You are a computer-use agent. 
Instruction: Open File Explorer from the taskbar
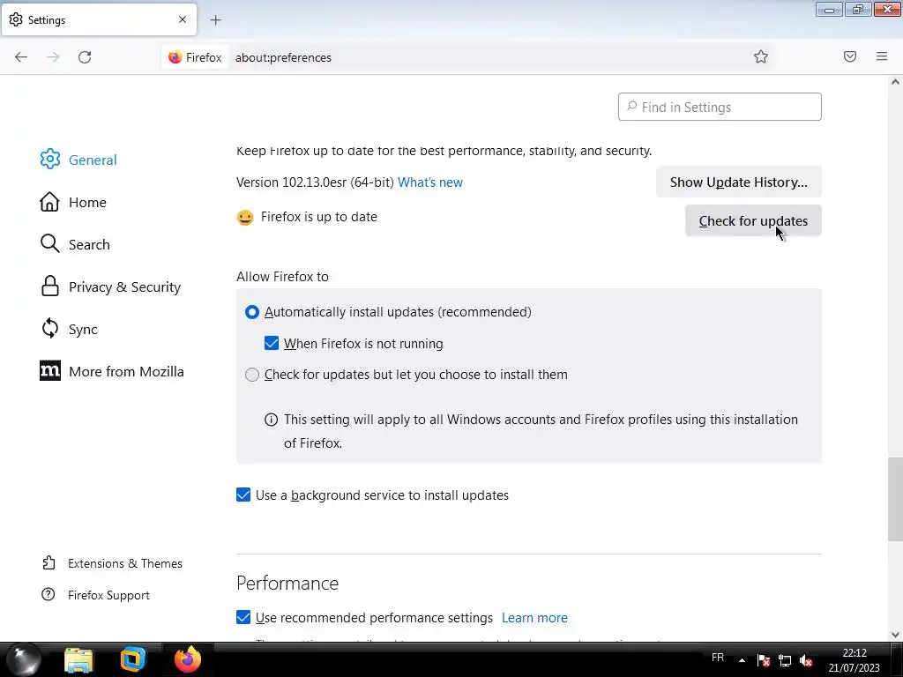[78, 659]
